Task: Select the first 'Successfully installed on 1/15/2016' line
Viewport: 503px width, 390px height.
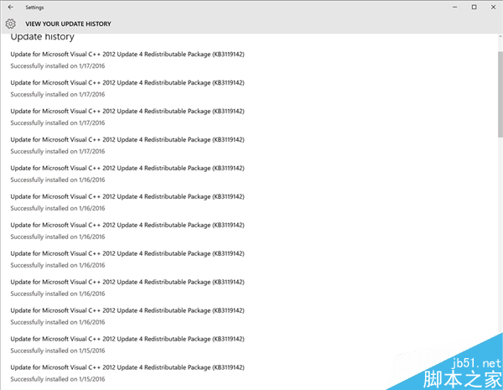Action: point(58,351)
